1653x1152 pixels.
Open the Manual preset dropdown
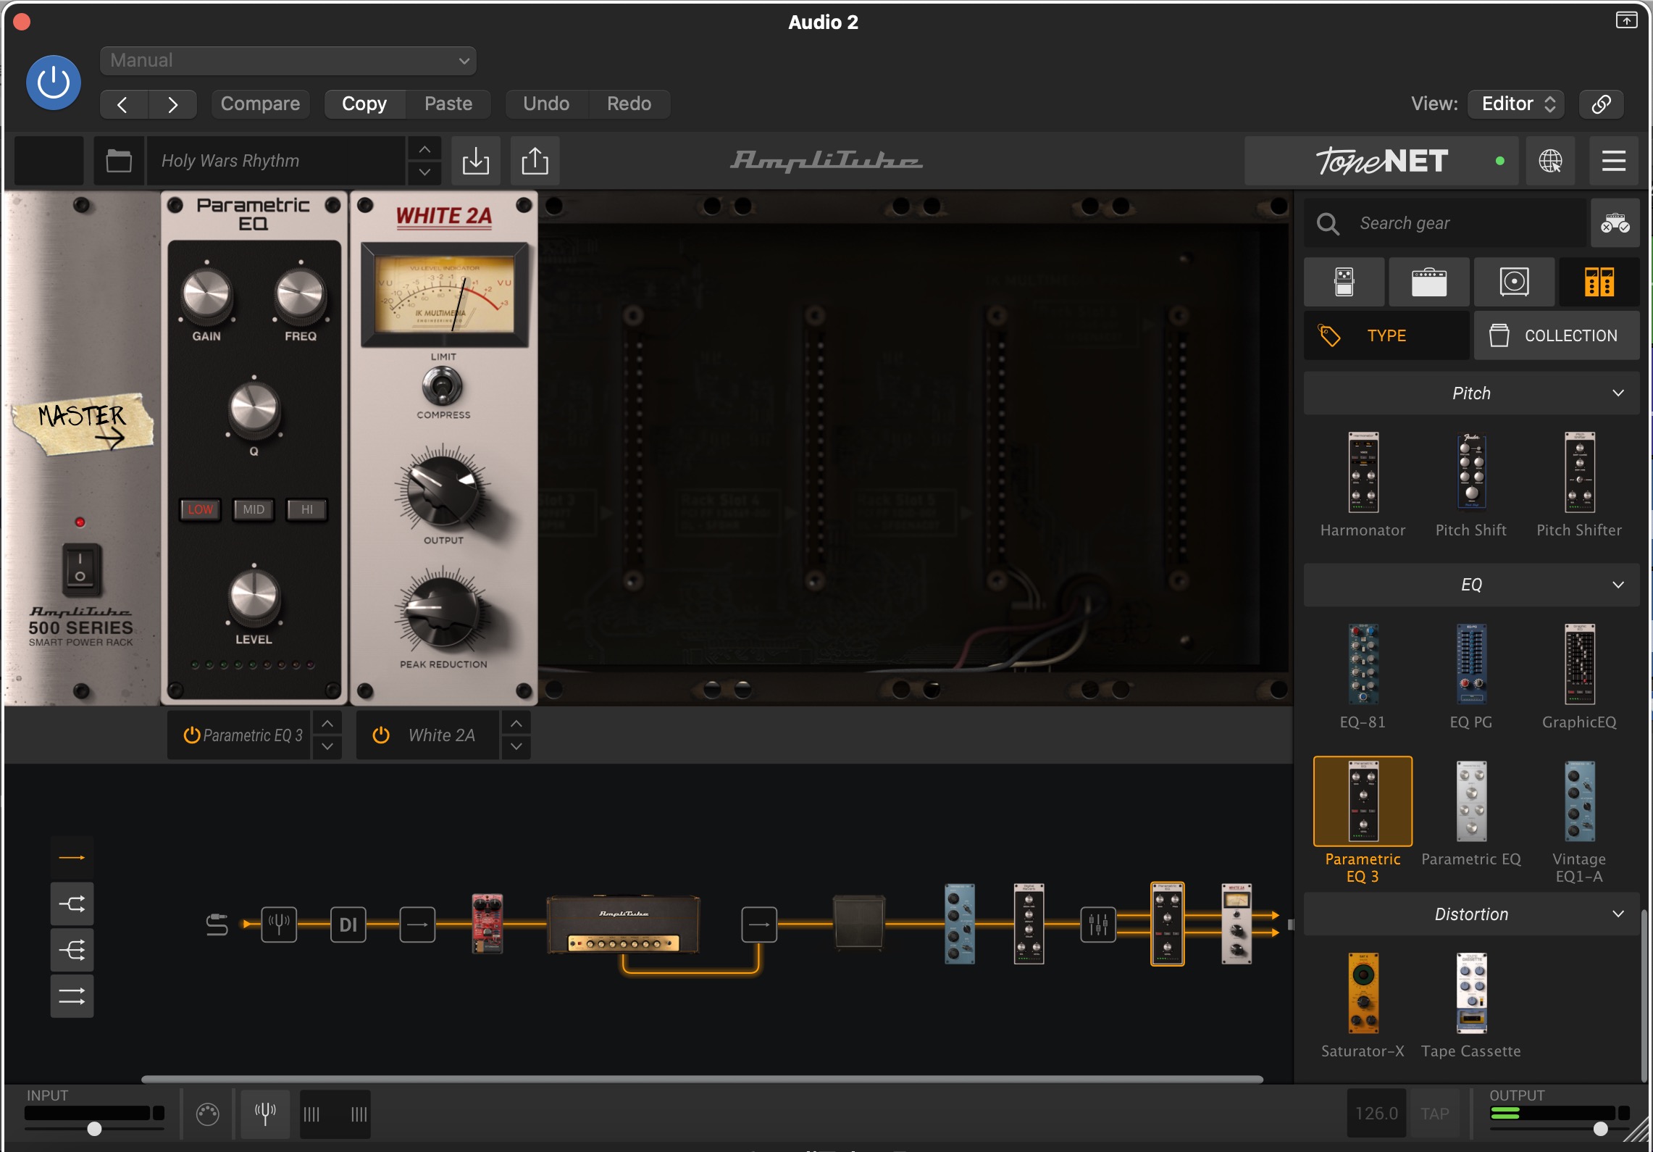click(288, 61)
